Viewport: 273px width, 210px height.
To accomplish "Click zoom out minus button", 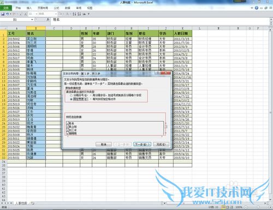I will click(x=246, y=207).
